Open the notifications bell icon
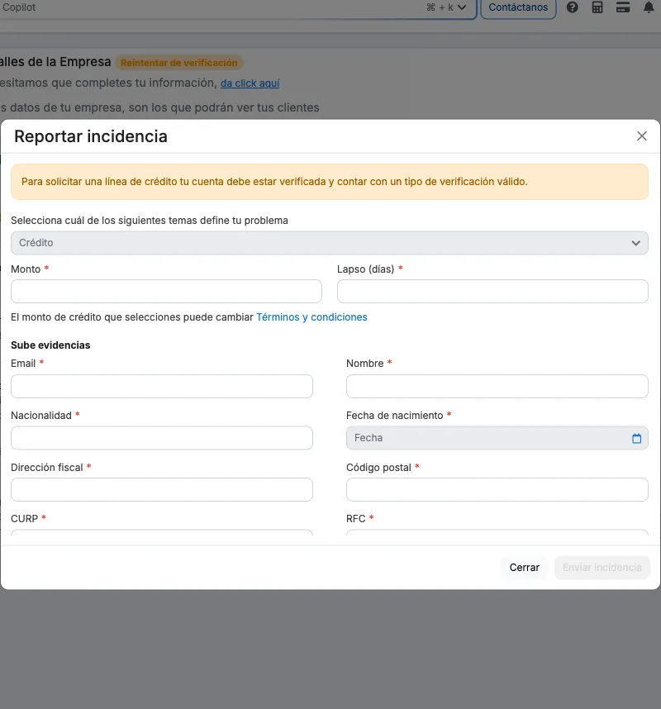The image size is (661, 709). (649, 7)
